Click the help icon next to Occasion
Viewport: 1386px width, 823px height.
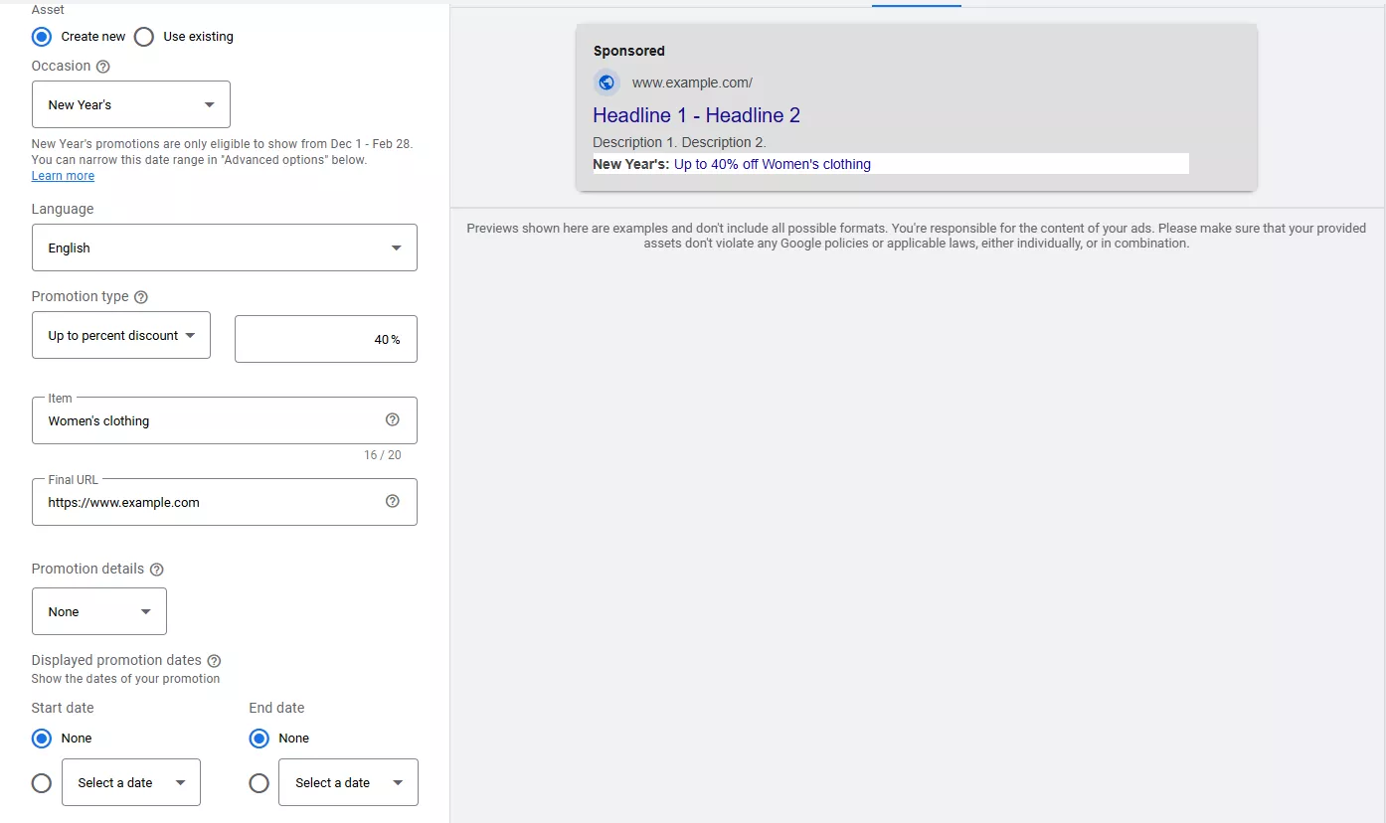(x=102, y=67)
